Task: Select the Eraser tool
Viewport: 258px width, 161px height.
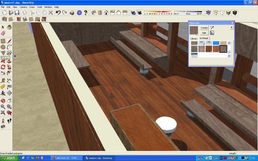Action: (3, 33)
